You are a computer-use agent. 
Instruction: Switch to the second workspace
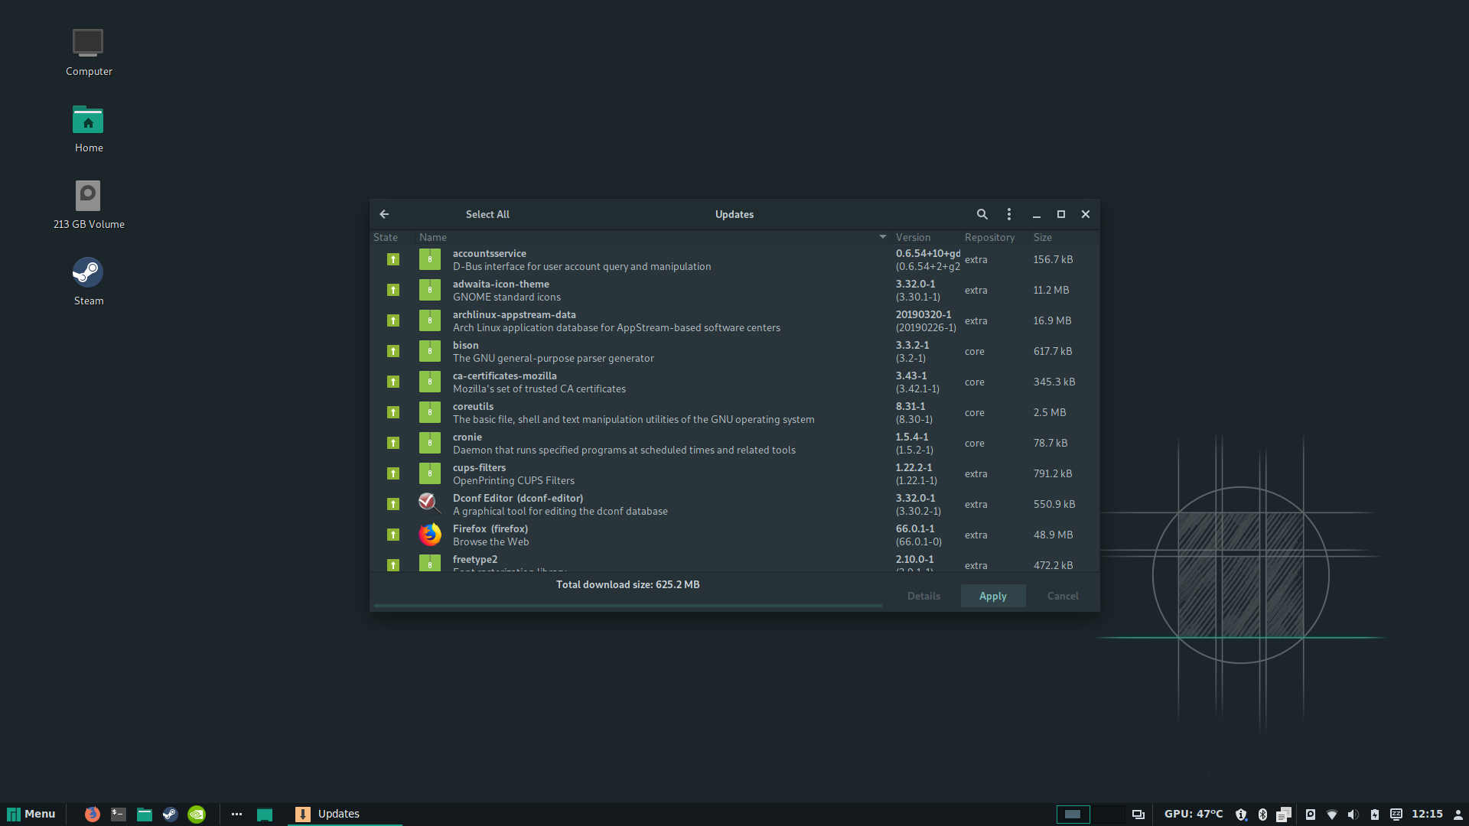pos(1107,815)
